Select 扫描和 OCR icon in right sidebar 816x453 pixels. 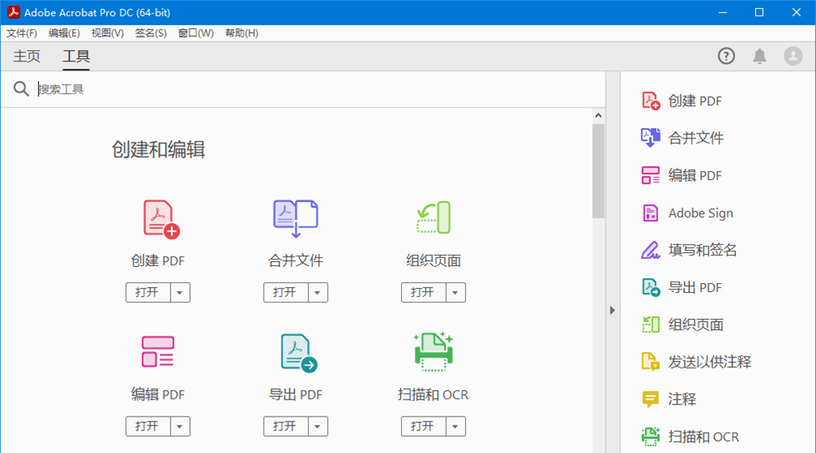click(650, 436)
